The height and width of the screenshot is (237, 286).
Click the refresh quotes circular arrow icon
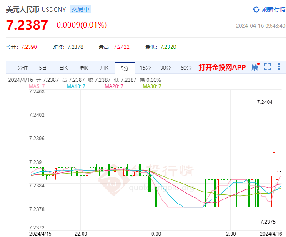click(x=256, y=9)
